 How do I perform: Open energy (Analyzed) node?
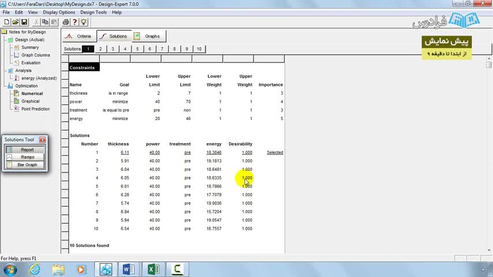point(39,78)
